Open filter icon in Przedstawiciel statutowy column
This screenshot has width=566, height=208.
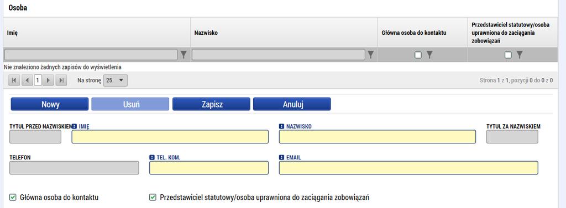pos(519,55)
